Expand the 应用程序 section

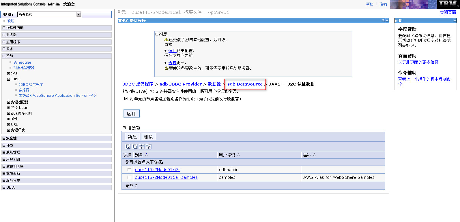coord(4,42)
